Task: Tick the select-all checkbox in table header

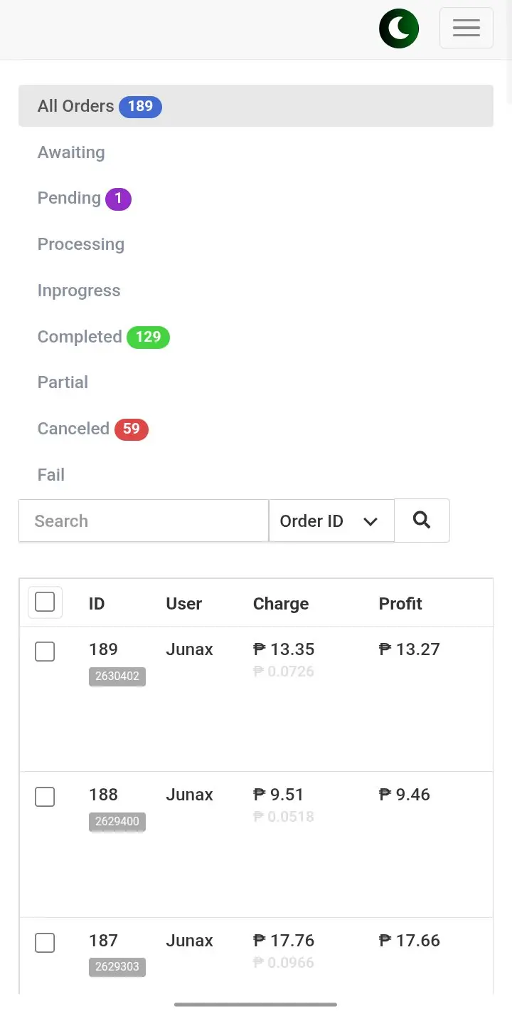Action: (x=45, y=602)
